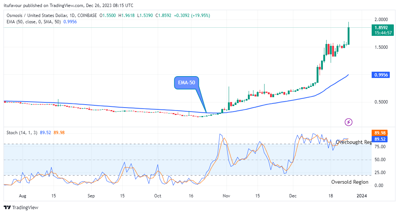
Task: Click the 25.00 stochastic axis label
Action: coord(380,173)
